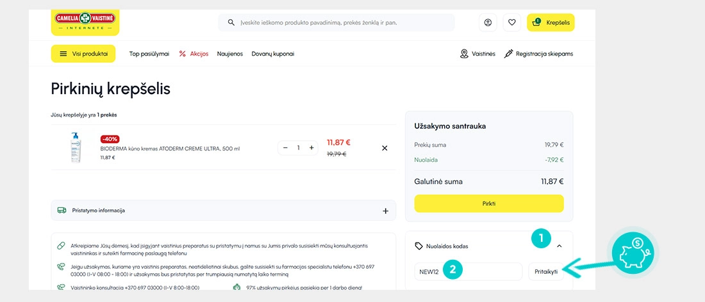The width and height of the screenshot is (705, 302).
Task: Click the phone icon beside urgent order note
Action: point(61,267)
